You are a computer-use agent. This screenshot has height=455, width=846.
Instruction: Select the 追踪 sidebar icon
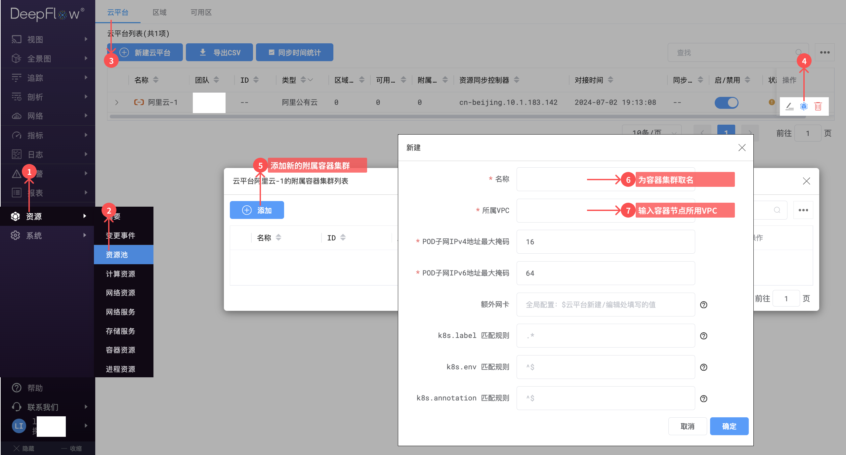(x=17, y=78)
